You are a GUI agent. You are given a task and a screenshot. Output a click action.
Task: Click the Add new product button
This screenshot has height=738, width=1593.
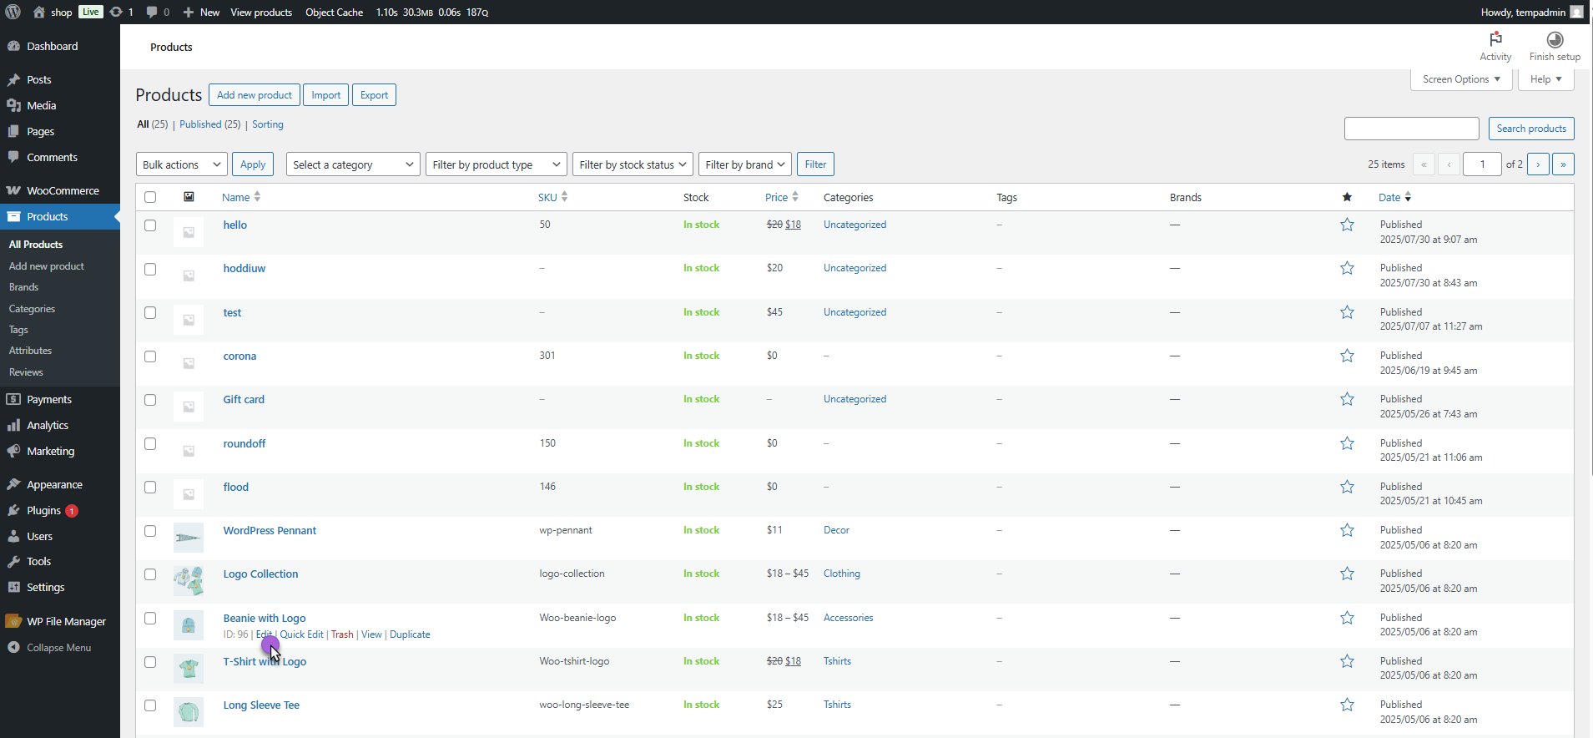tap(255, 95)
